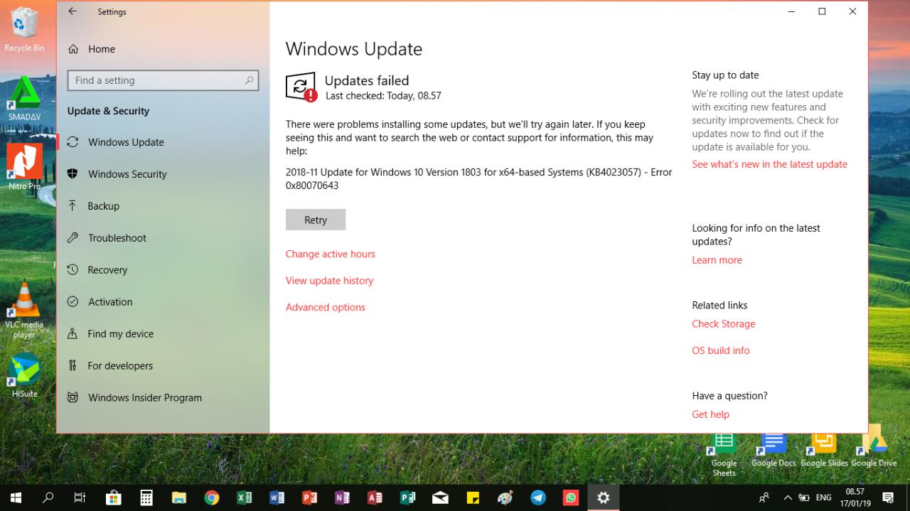Click the Find a setting search box
The height and width of the screenshot is (511, 910).
pos(163,80)
